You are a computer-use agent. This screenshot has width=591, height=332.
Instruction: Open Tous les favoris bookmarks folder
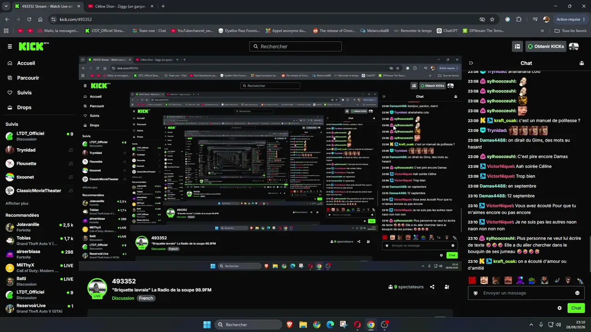point(570,31)
